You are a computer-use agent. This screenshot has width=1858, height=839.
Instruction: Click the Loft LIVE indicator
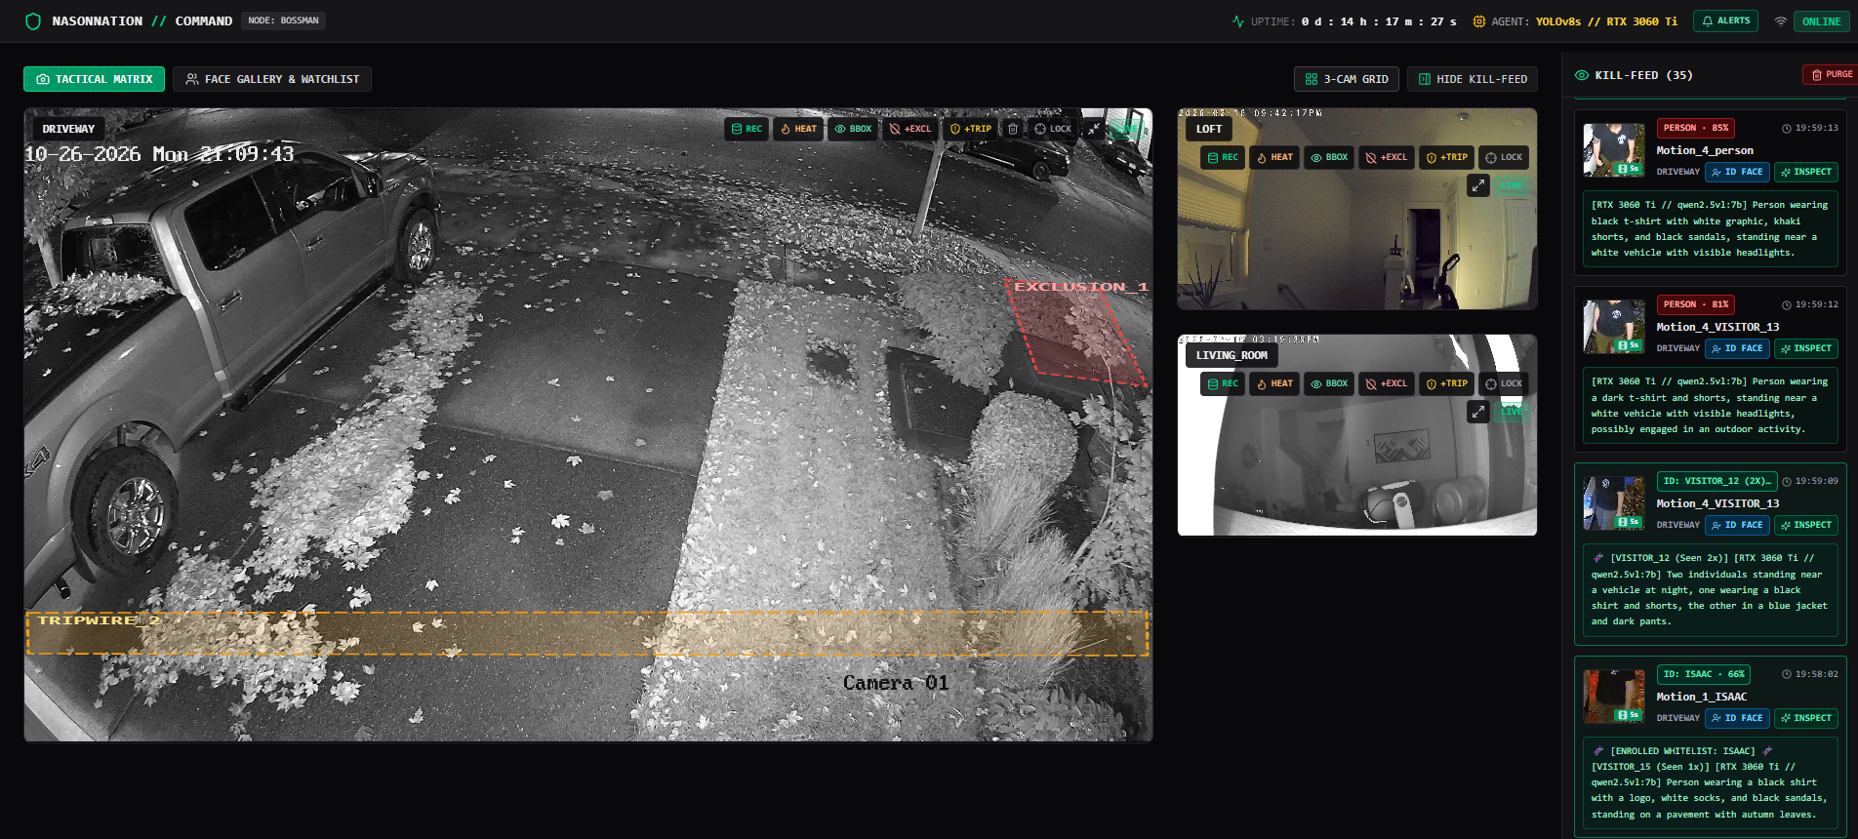1512,185
